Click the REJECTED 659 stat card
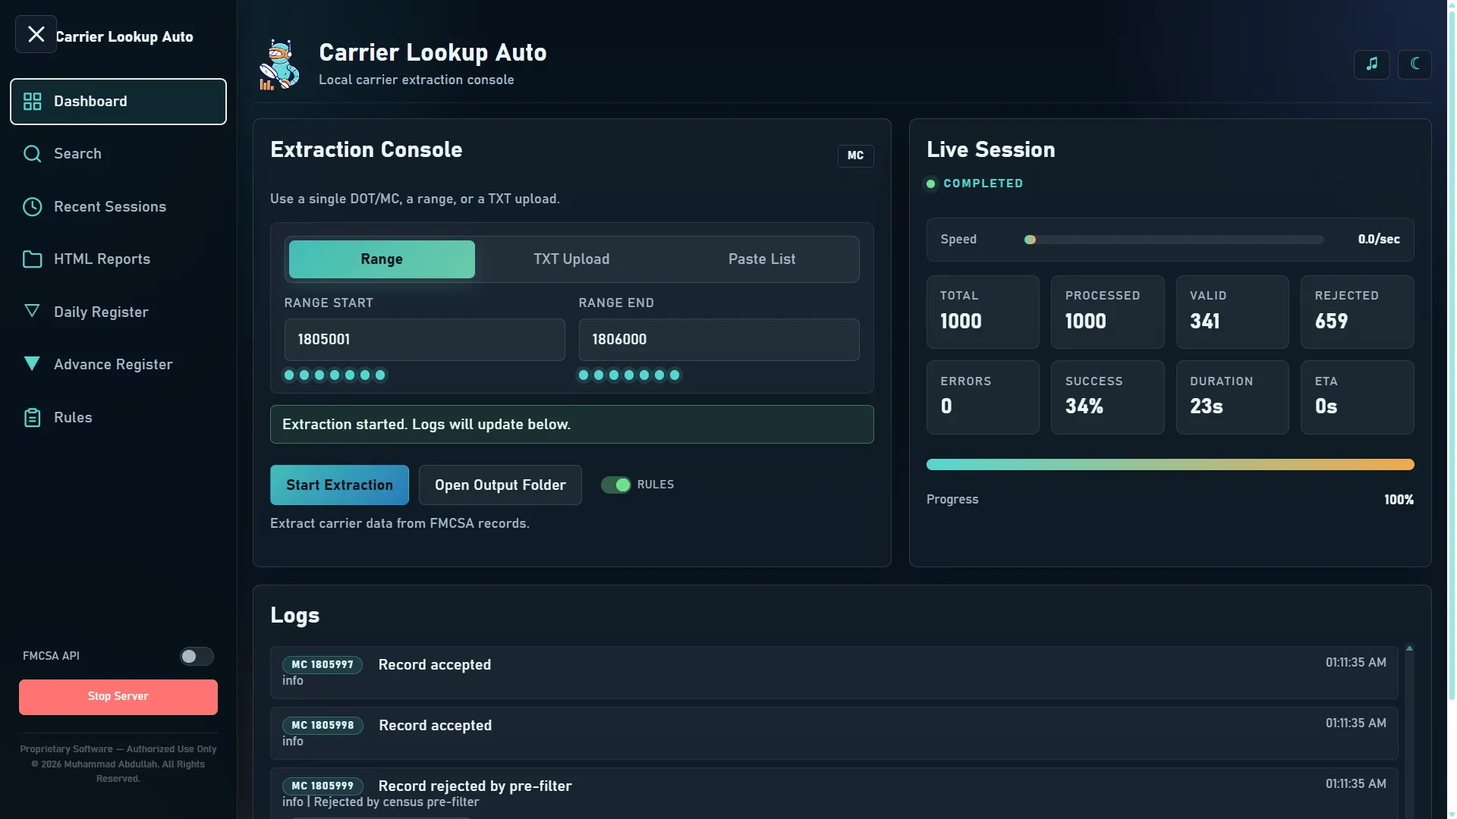 pyautogui.click(x=1358, y=312)
